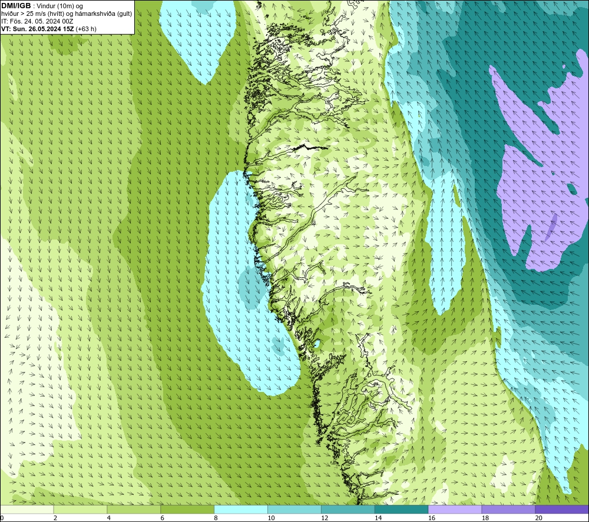Click the 6-8 m/s dark green legend swatch
Image resolution: width=589 pixels, height=522 pixels.
187,509
